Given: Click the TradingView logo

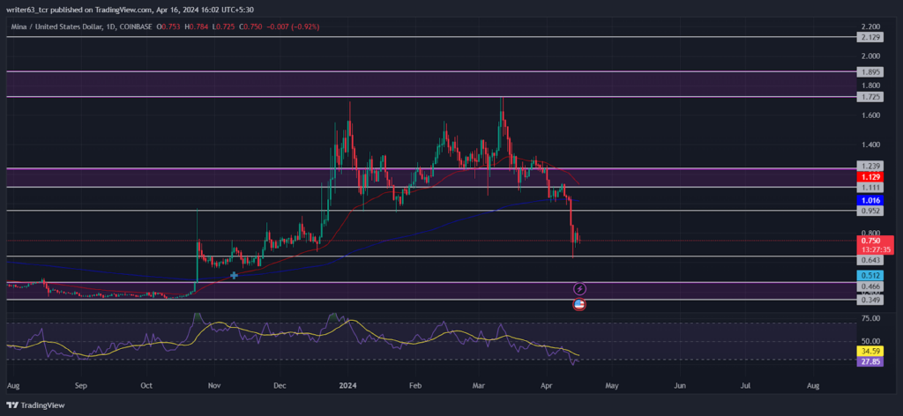Looking at the screenshot, I should pyautogui.click(x=35, y=405).
